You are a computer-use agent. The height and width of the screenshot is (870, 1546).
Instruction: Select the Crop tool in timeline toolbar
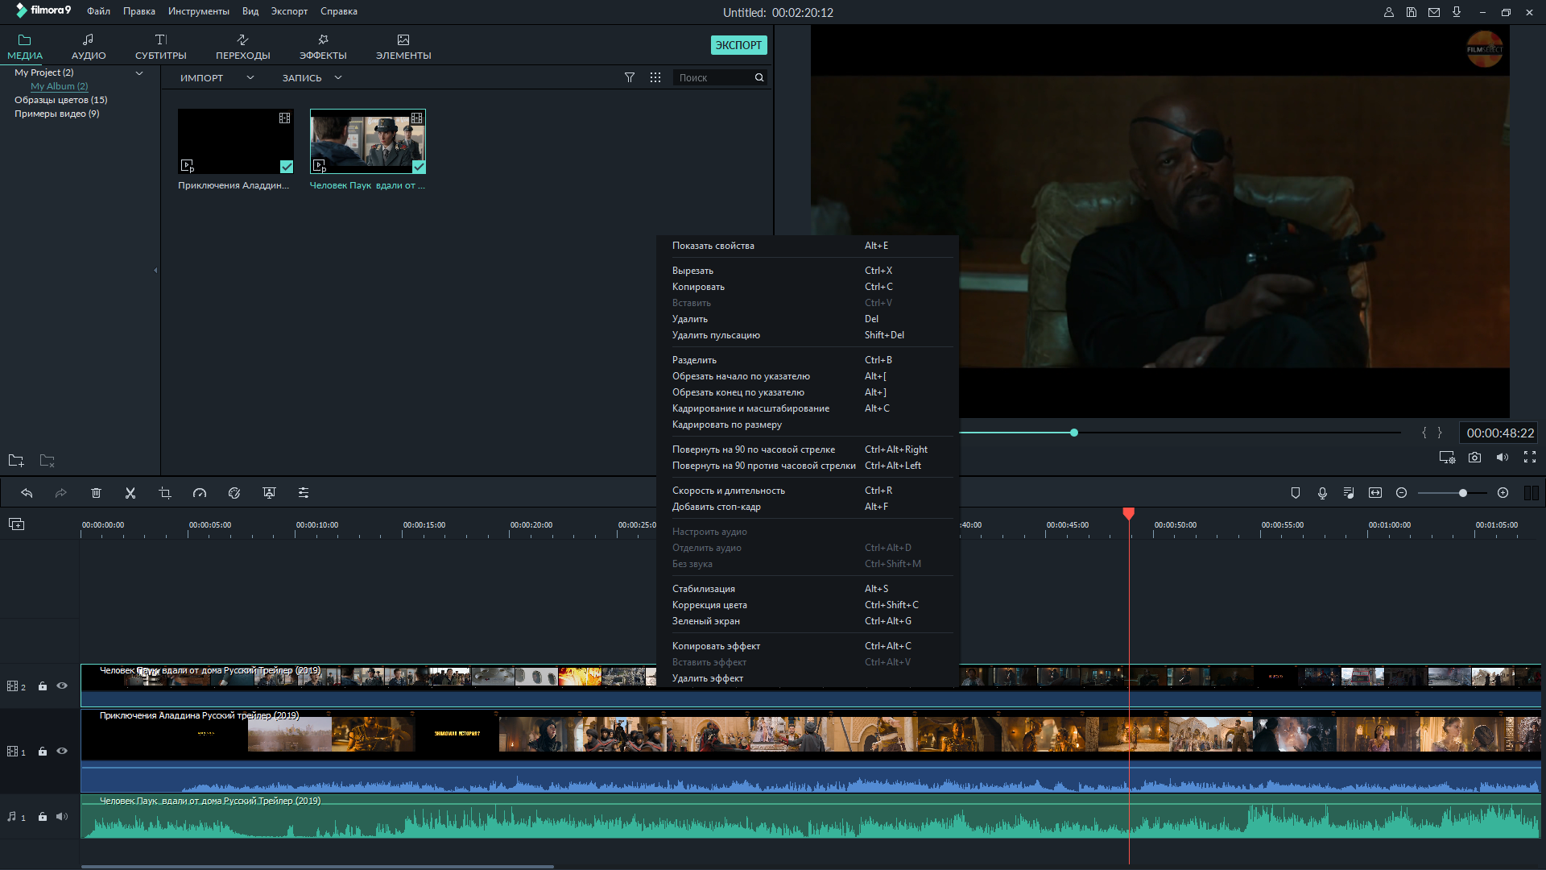pyautogui.click(x=165, y=493)
